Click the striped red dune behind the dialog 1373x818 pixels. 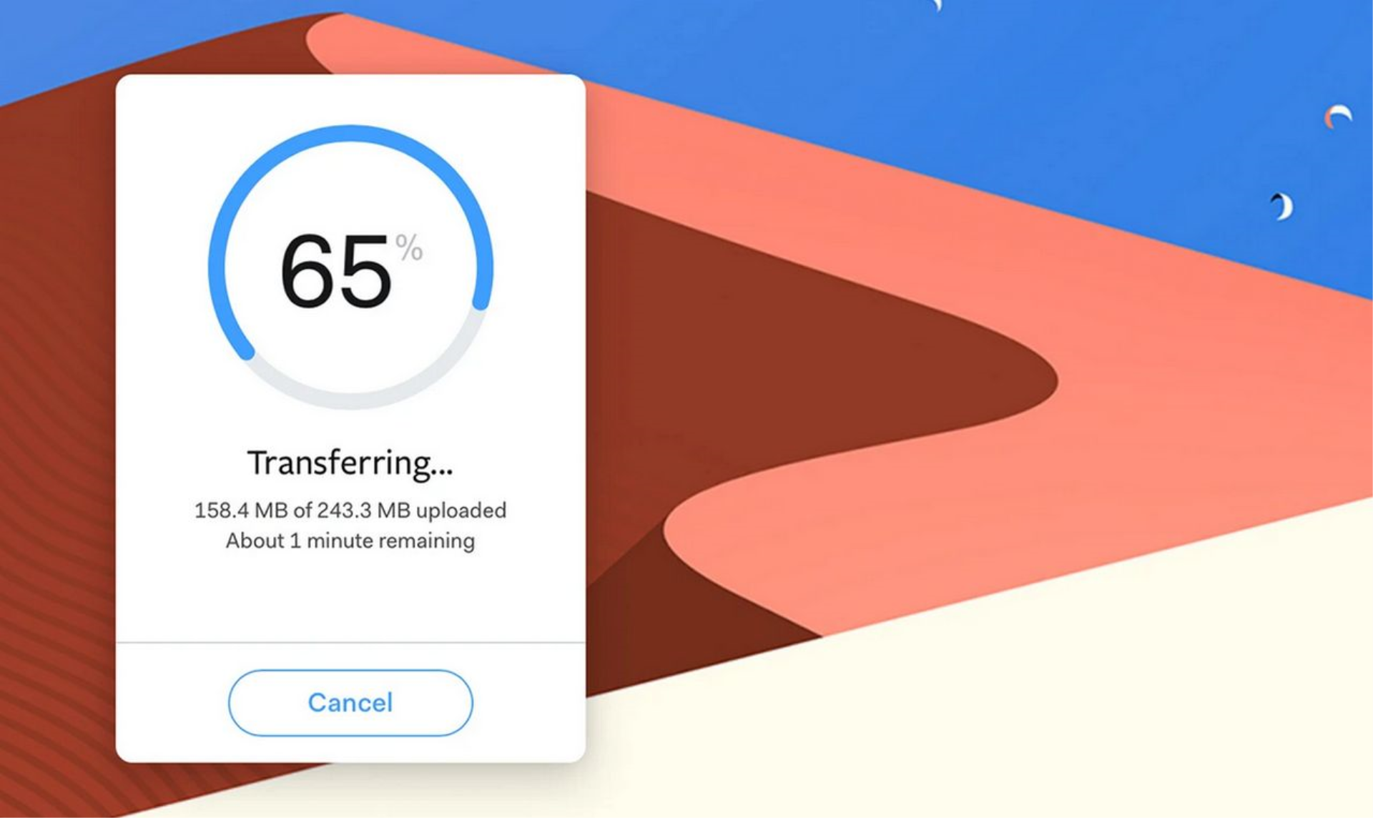57,429
